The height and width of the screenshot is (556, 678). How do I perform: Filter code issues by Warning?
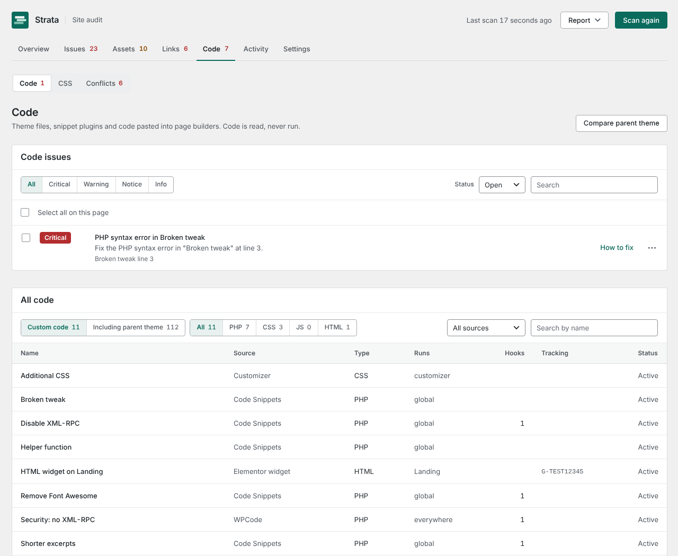pos(96,184)
